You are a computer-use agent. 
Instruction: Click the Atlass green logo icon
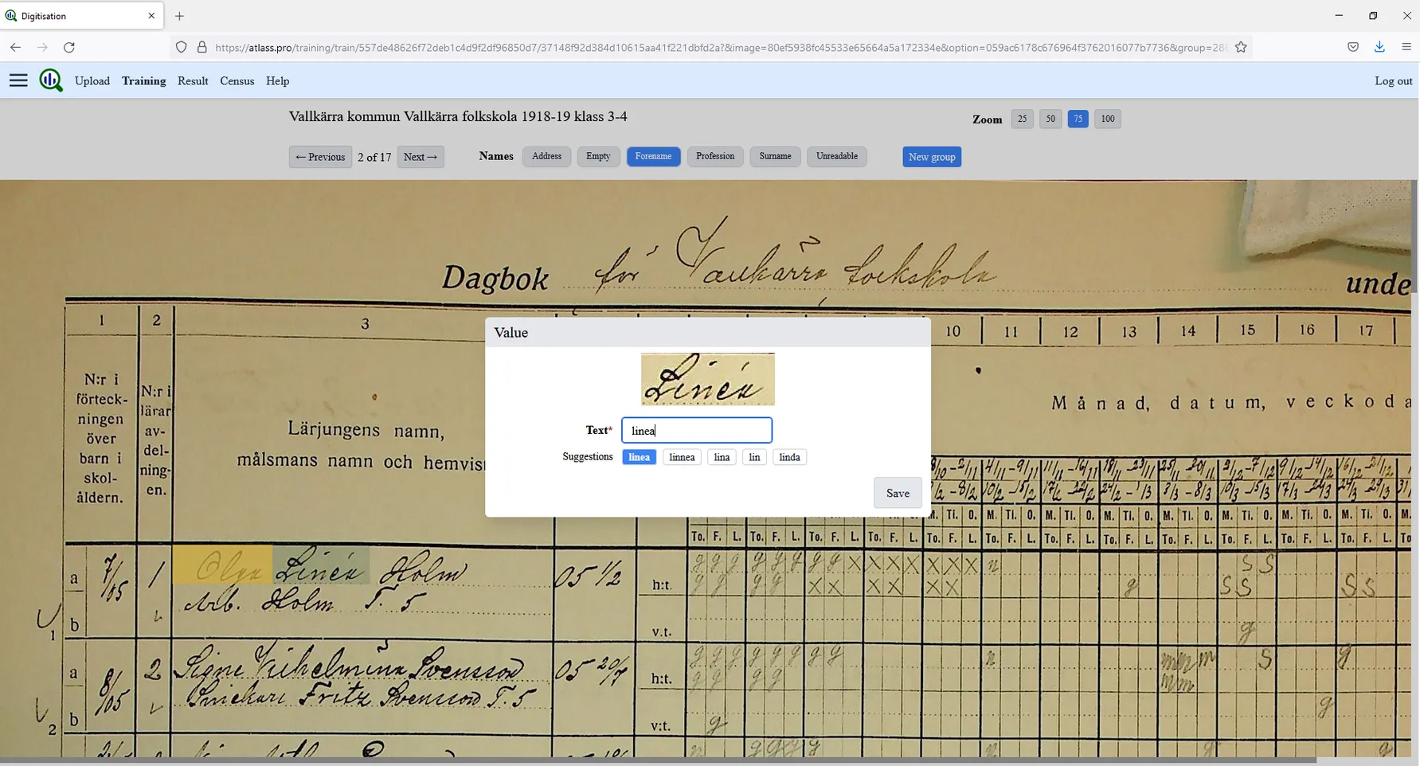click(x=51, y=80)
